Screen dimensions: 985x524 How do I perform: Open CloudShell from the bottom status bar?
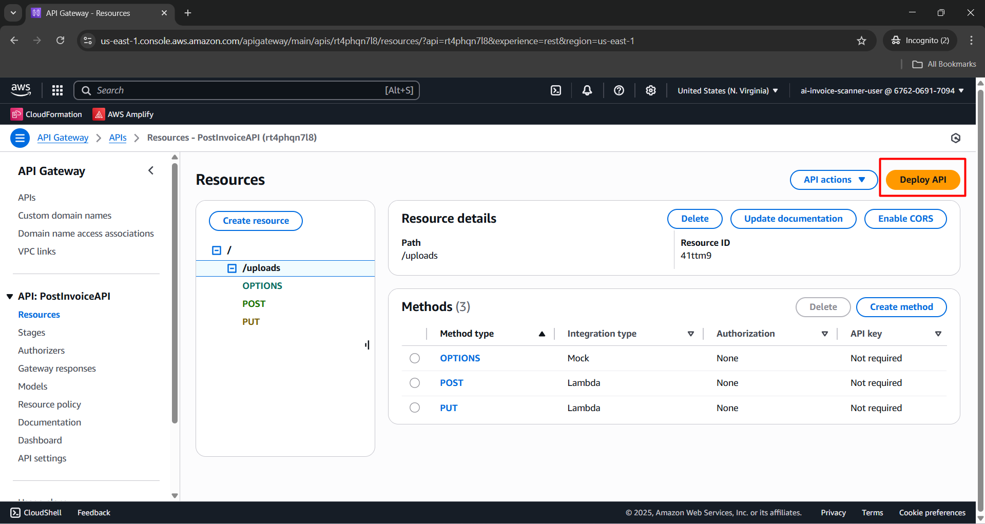(x=35, y=512)
